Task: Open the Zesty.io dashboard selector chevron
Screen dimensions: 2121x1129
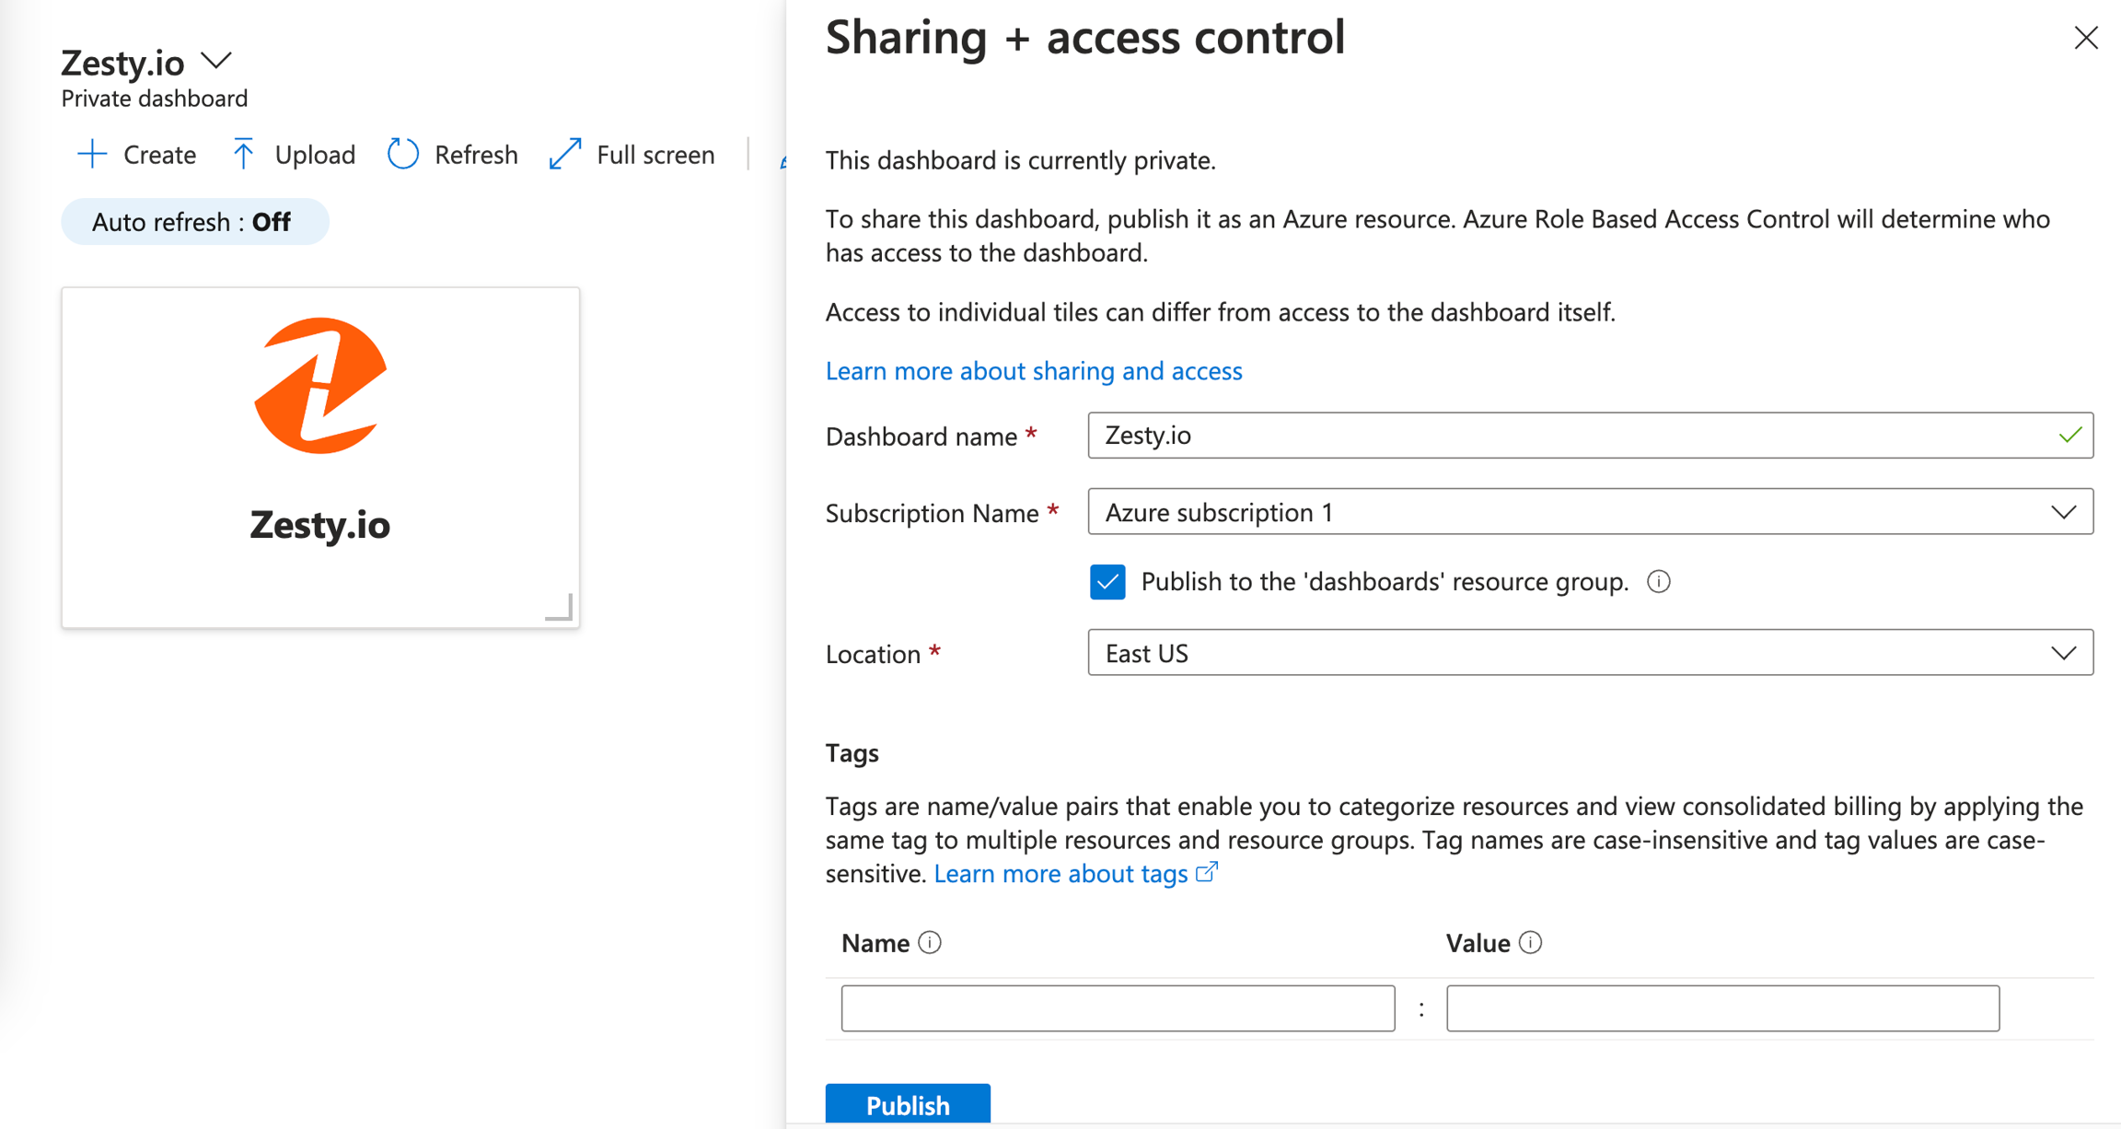Action: [216, 61]
